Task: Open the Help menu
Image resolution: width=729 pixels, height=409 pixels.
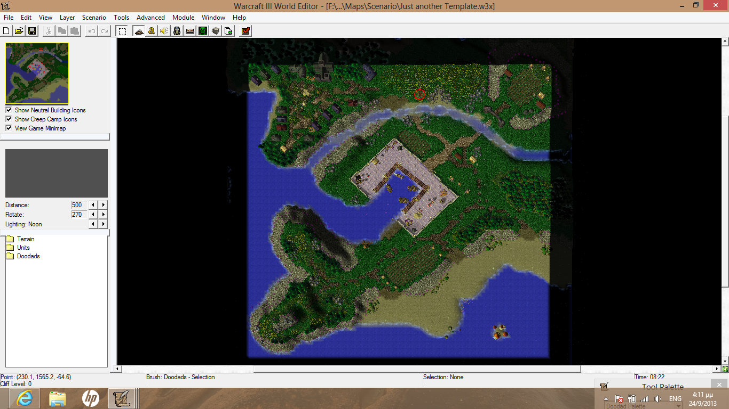Action: coord(239,18)
